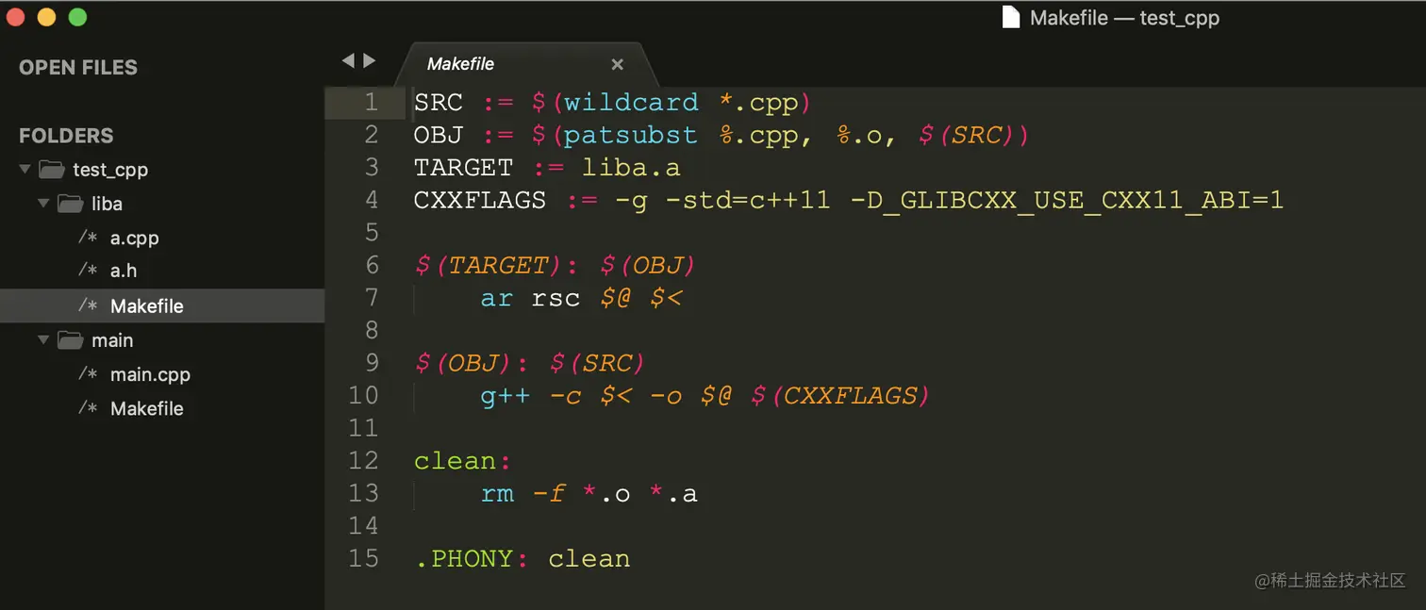Screen dimensions: 1426x610
Task: Select Makefile under the liba folder
Action: pos(146,305)
